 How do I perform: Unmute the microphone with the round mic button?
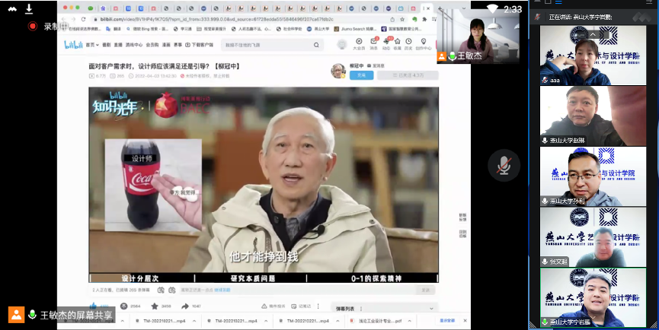click(x=504, y=165)
